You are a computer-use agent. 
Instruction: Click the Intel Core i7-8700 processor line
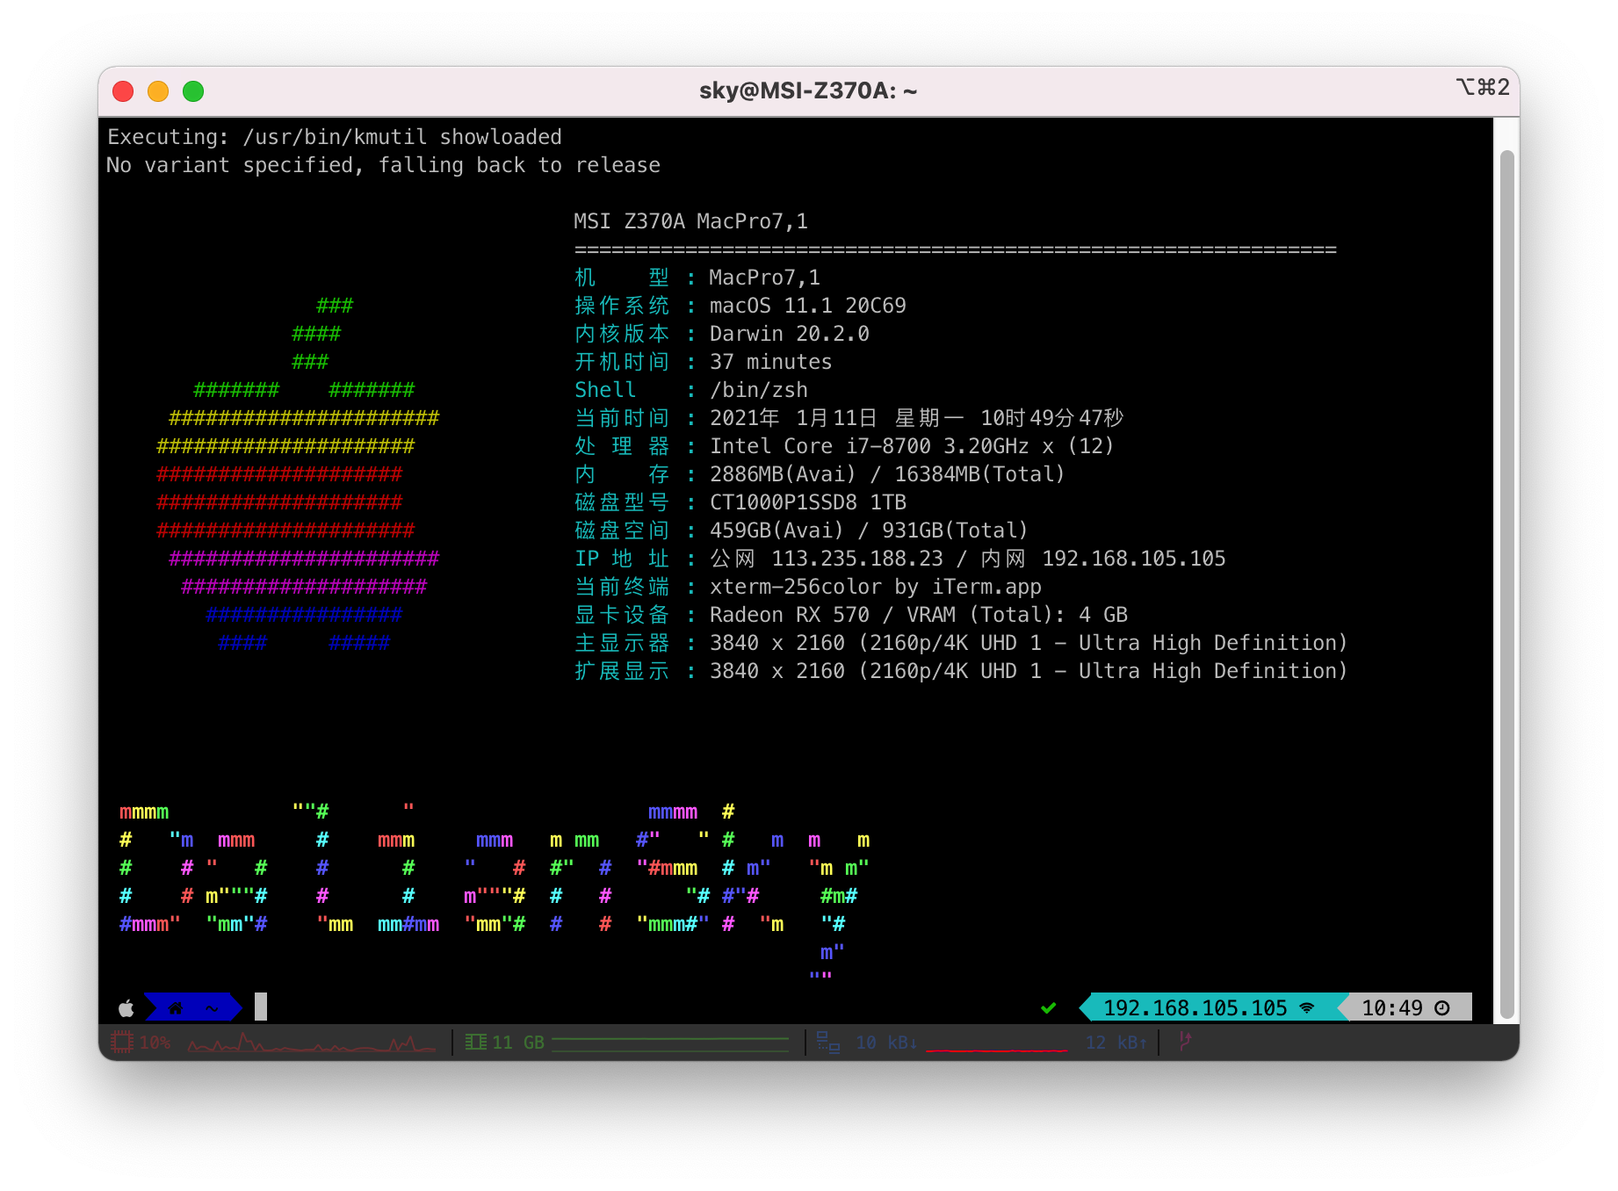[x=911, y=446]
